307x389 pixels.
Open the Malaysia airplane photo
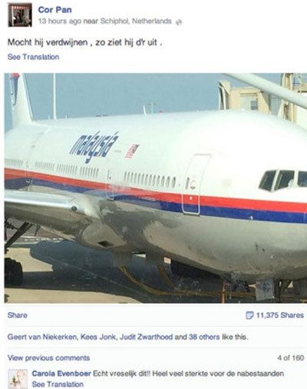(x=156, y=188)
